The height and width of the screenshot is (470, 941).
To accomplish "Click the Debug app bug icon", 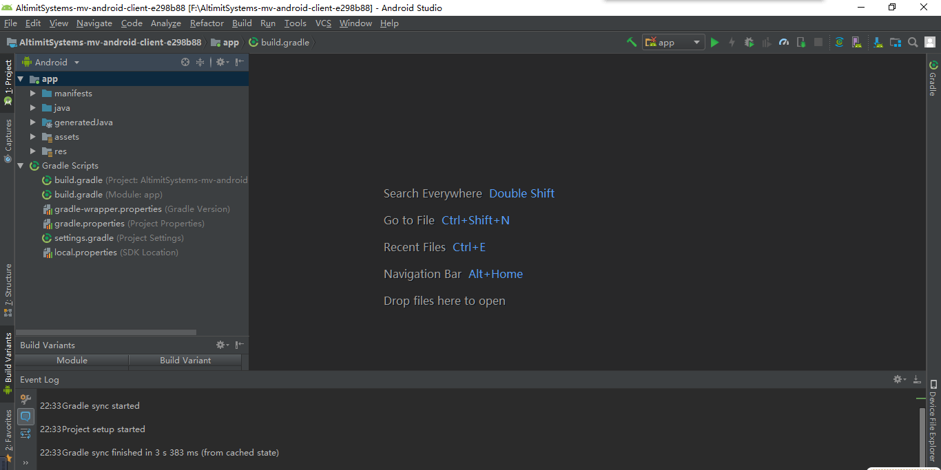I will 749,42.
